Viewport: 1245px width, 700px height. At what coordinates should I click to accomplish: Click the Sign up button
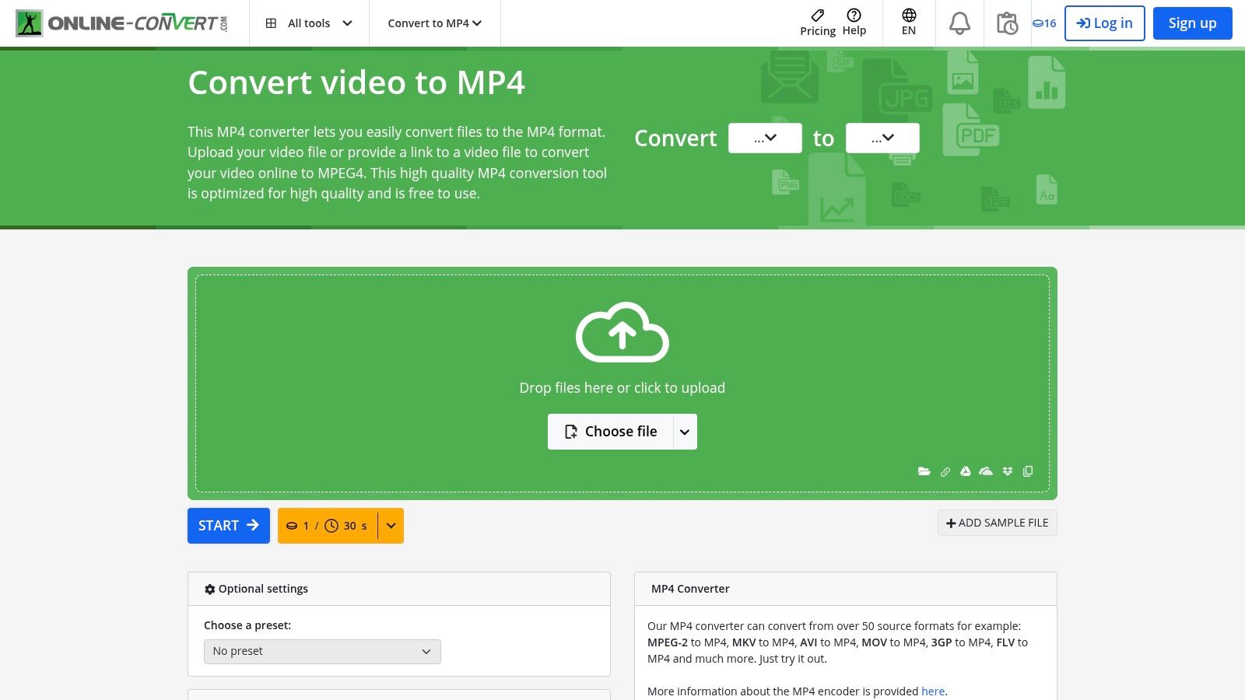point(1192,23)
